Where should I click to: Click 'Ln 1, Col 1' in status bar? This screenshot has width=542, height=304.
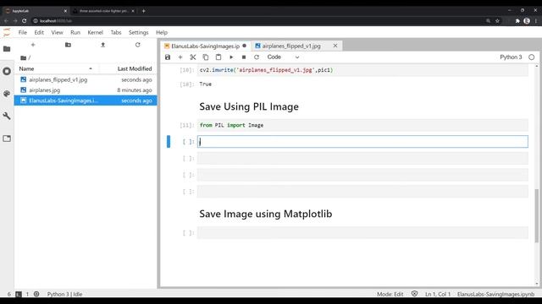[x=438, y=294]
